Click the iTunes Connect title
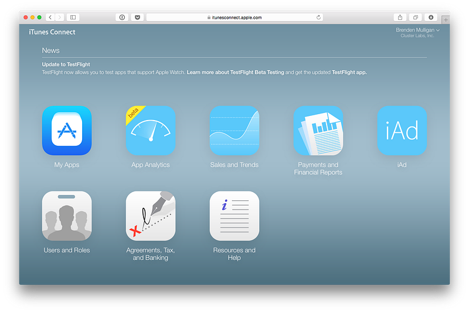 point(52,32)
